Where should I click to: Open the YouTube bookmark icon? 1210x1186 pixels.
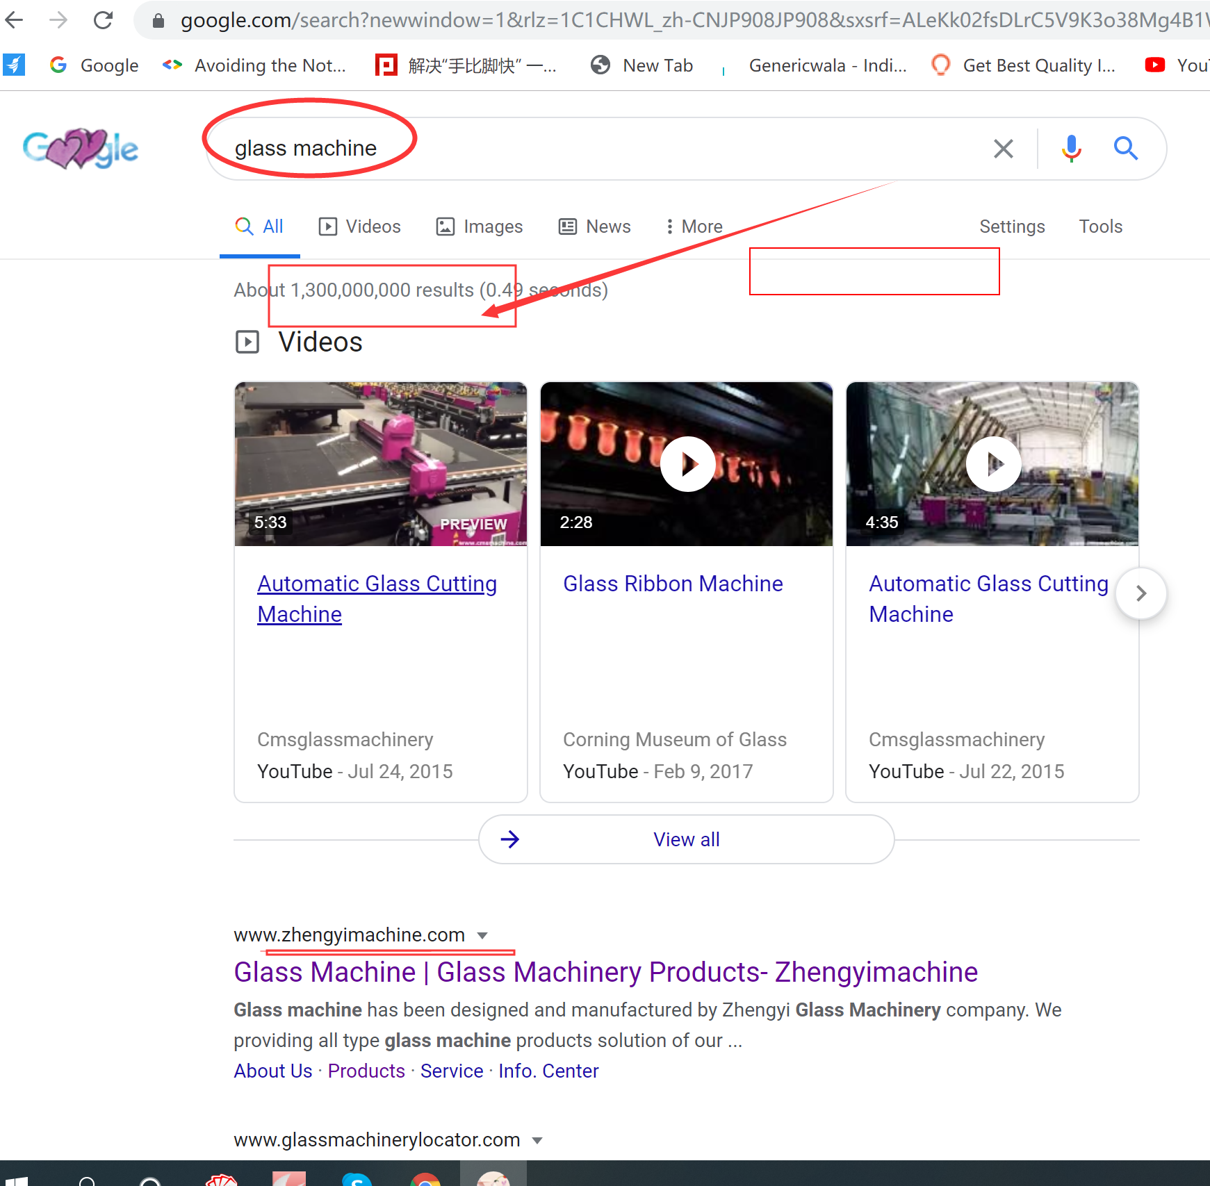pos(1154,65)
